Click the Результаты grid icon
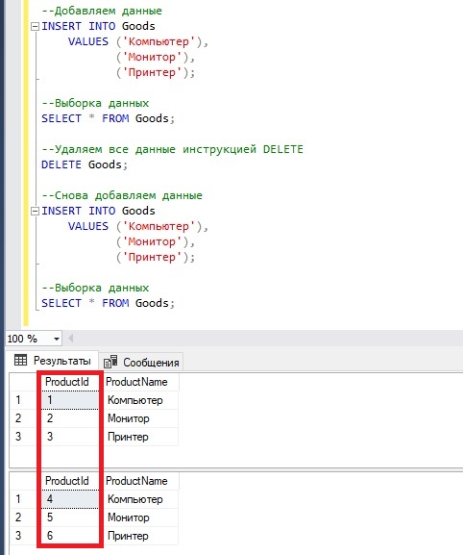The width and height of the screenshot is (463, 555). tap(20, 361)
